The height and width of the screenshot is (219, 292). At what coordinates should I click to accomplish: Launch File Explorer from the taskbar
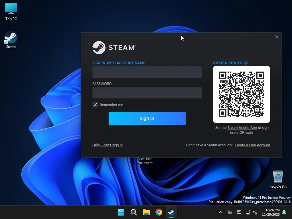[x=146, y=212]
